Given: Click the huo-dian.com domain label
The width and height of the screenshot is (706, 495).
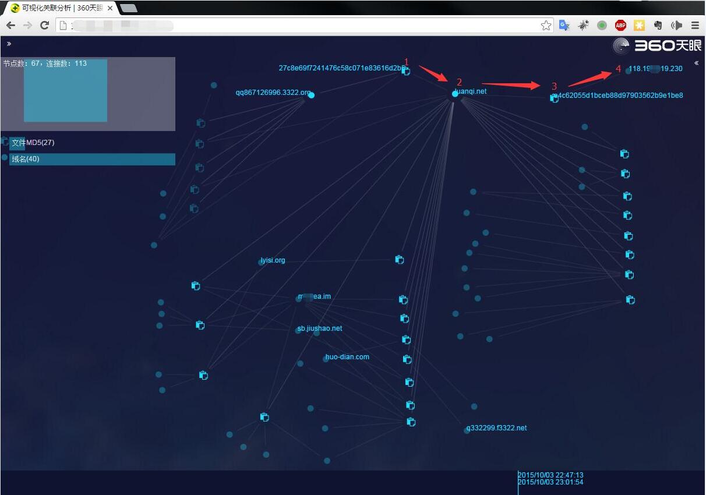Looking at the screenshot, I should (347, 357).
